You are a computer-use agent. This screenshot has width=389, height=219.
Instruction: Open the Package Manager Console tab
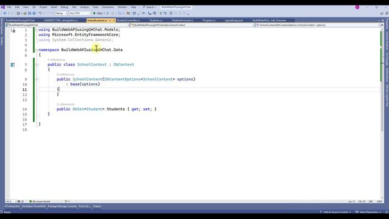coord(62,206)
